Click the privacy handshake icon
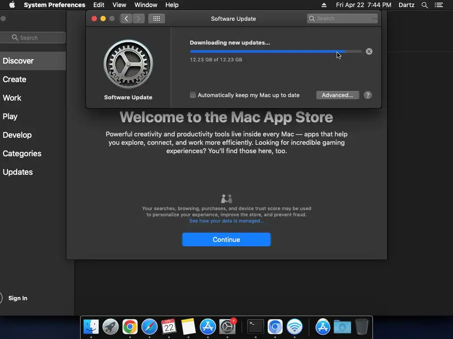The width and height of the screenshot is (453, 339). coord(226,199)
